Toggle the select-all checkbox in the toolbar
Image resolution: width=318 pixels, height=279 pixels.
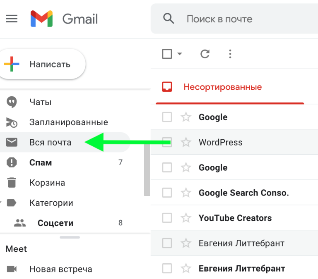click(167, 54)
